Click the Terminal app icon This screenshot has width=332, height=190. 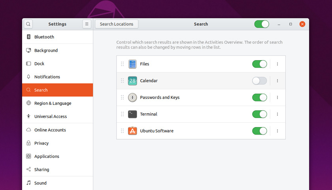(132, 114)
